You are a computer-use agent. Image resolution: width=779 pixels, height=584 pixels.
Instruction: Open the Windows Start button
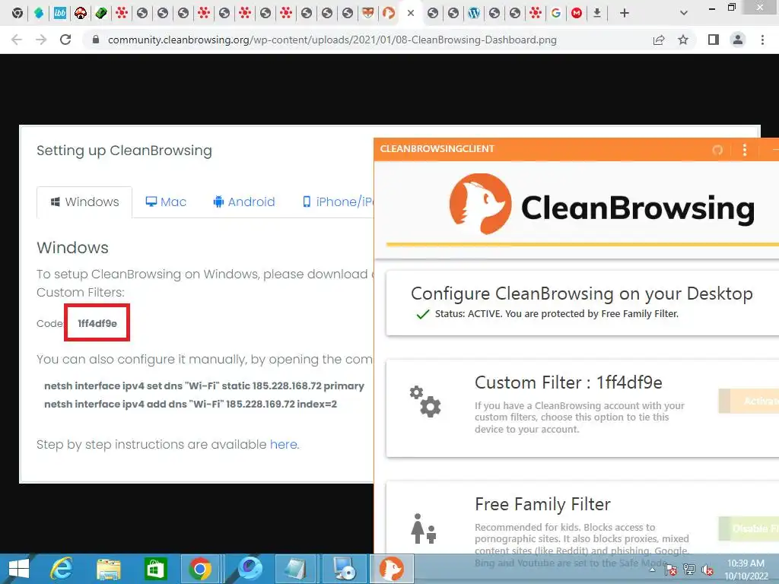coord(19,569)
